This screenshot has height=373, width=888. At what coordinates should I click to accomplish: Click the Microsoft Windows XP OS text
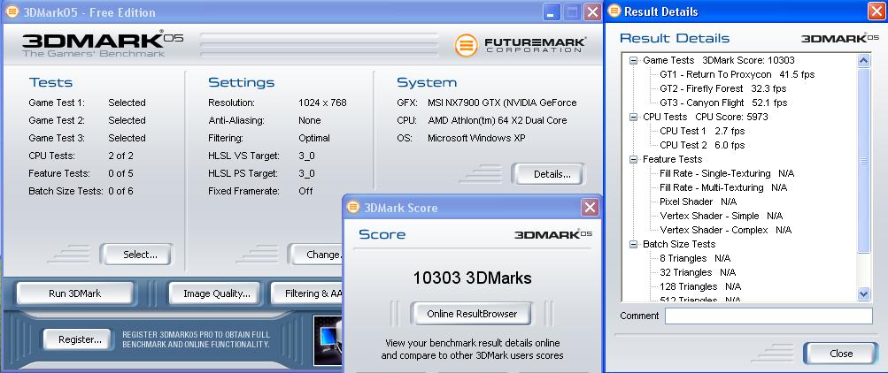point(476,138)
